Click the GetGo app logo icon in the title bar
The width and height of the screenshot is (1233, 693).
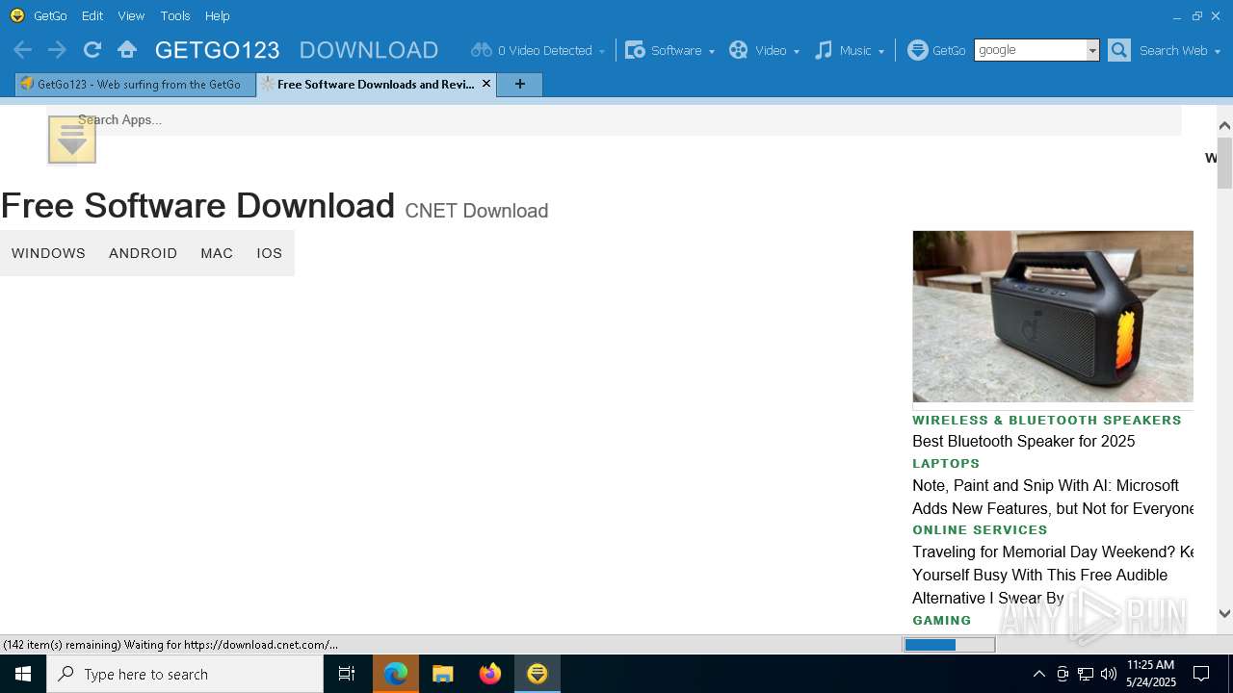click(16, 15)
